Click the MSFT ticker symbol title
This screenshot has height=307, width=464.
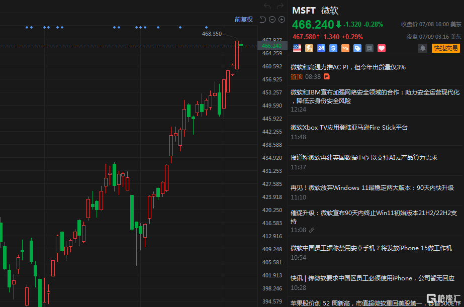304,11
